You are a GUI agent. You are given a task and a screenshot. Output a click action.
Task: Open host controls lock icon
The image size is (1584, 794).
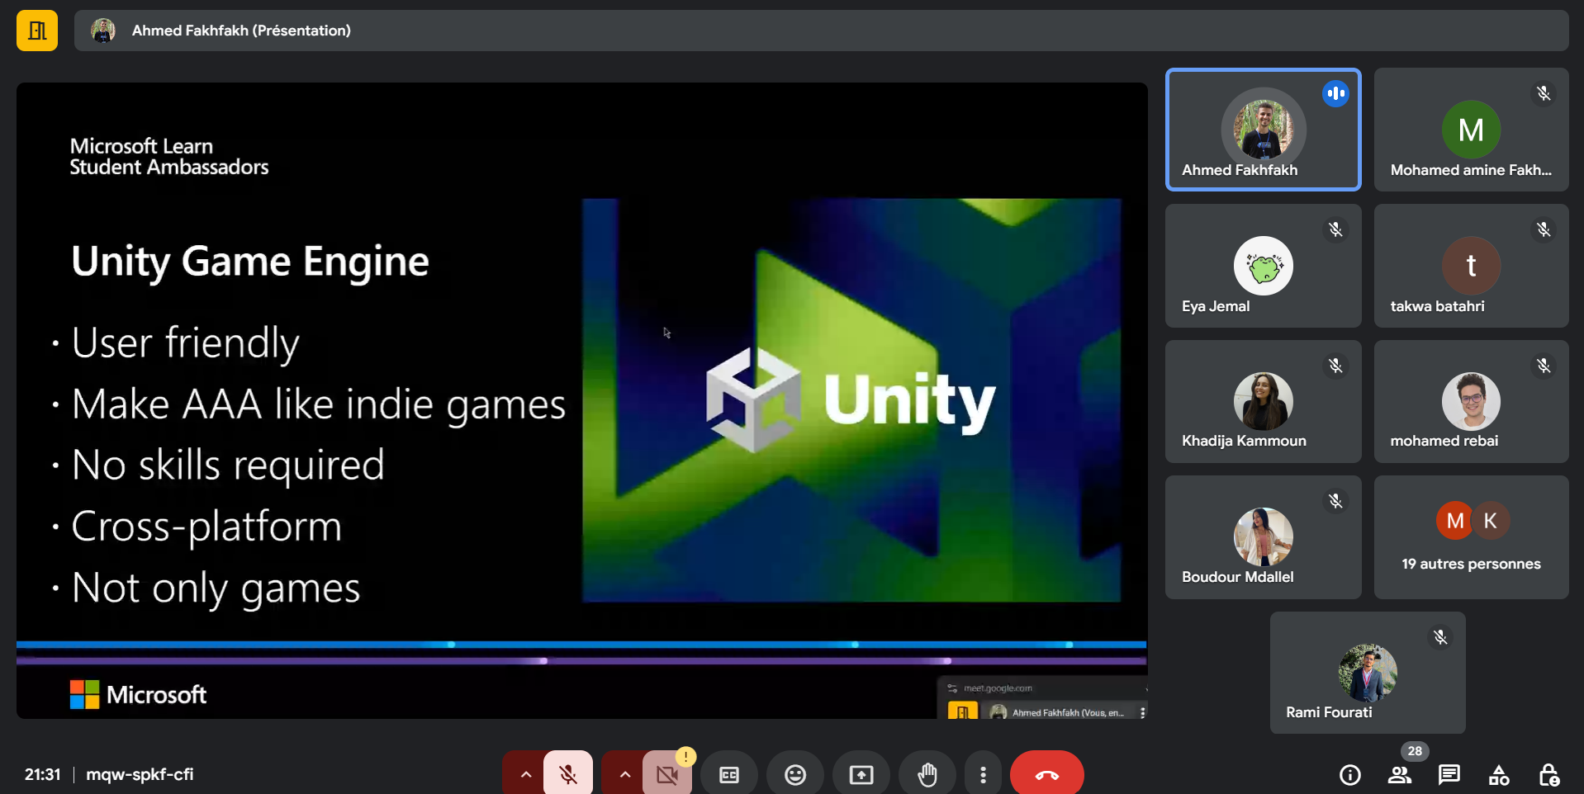[1548, 775]
